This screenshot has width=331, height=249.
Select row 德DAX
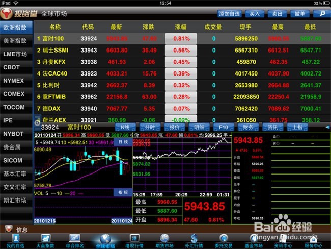click(182, 109)
